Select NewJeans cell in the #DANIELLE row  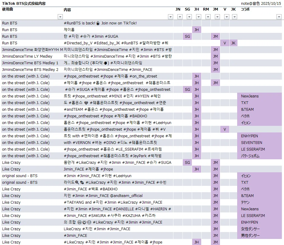click(260, 209)
